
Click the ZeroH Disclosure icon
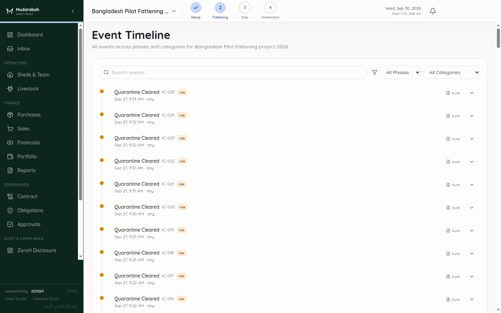pos(10,250)
